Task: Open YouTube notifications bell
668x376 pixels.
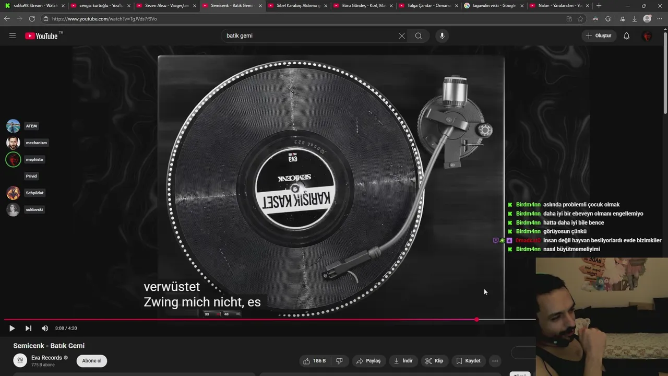Action: click(626, 36)
